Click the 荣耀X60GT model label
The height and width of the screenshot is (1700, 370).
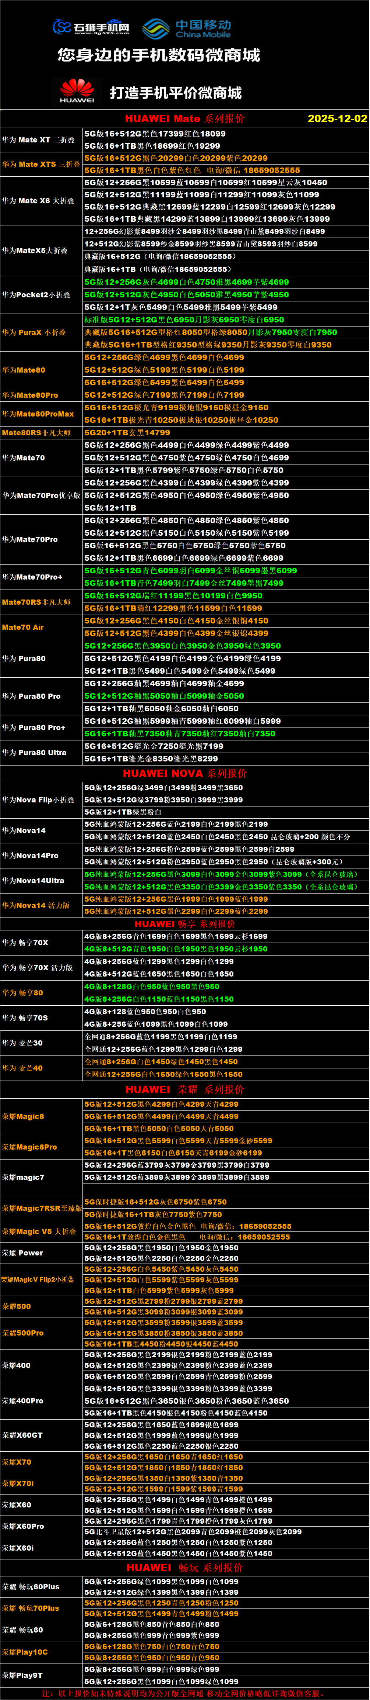point(22,1435)
